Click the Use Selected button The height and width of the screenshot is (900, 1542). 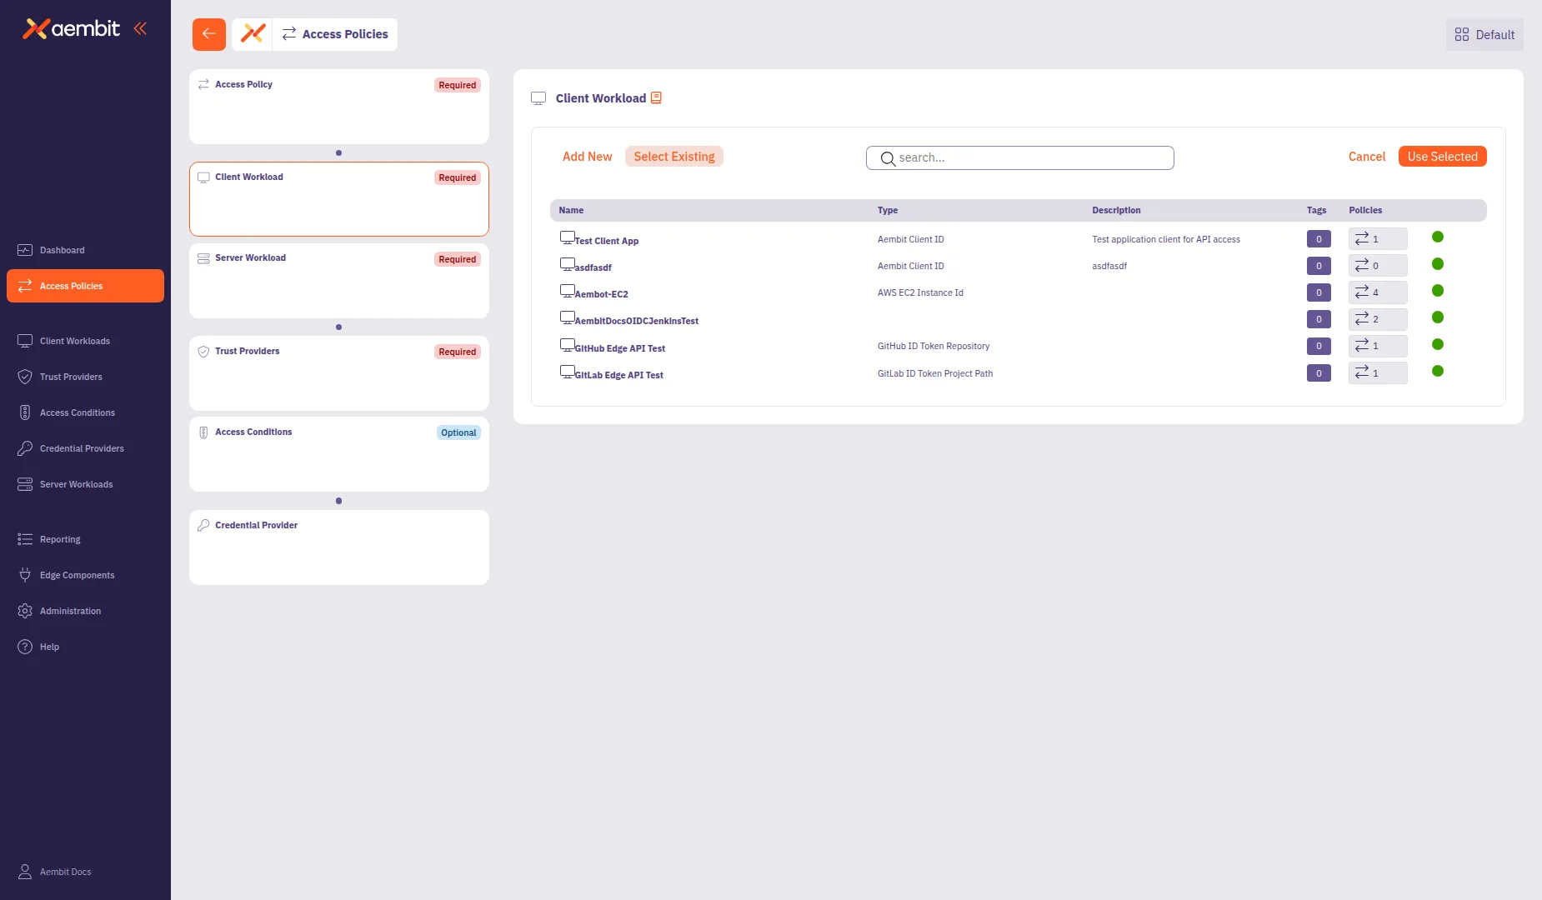pos(1442,156)
